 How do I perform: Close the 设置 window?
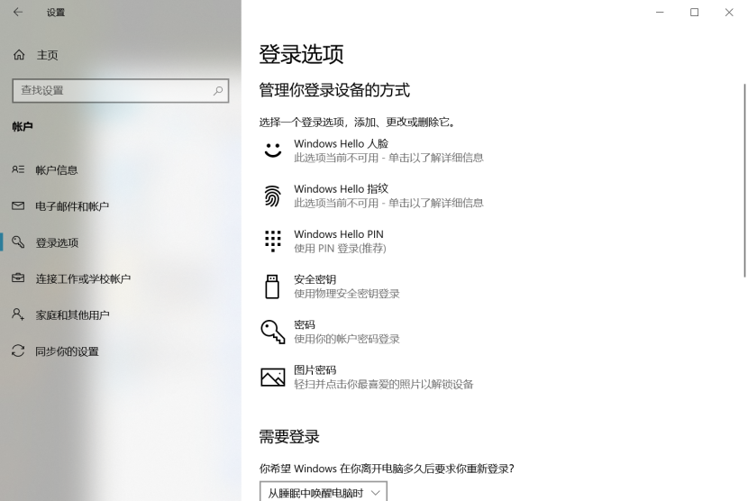pyautogui.click(x=729, y=12)
